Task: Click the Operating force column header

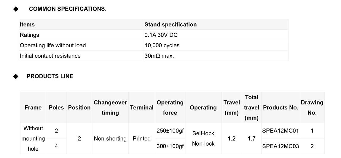Action: coord(170,107)
